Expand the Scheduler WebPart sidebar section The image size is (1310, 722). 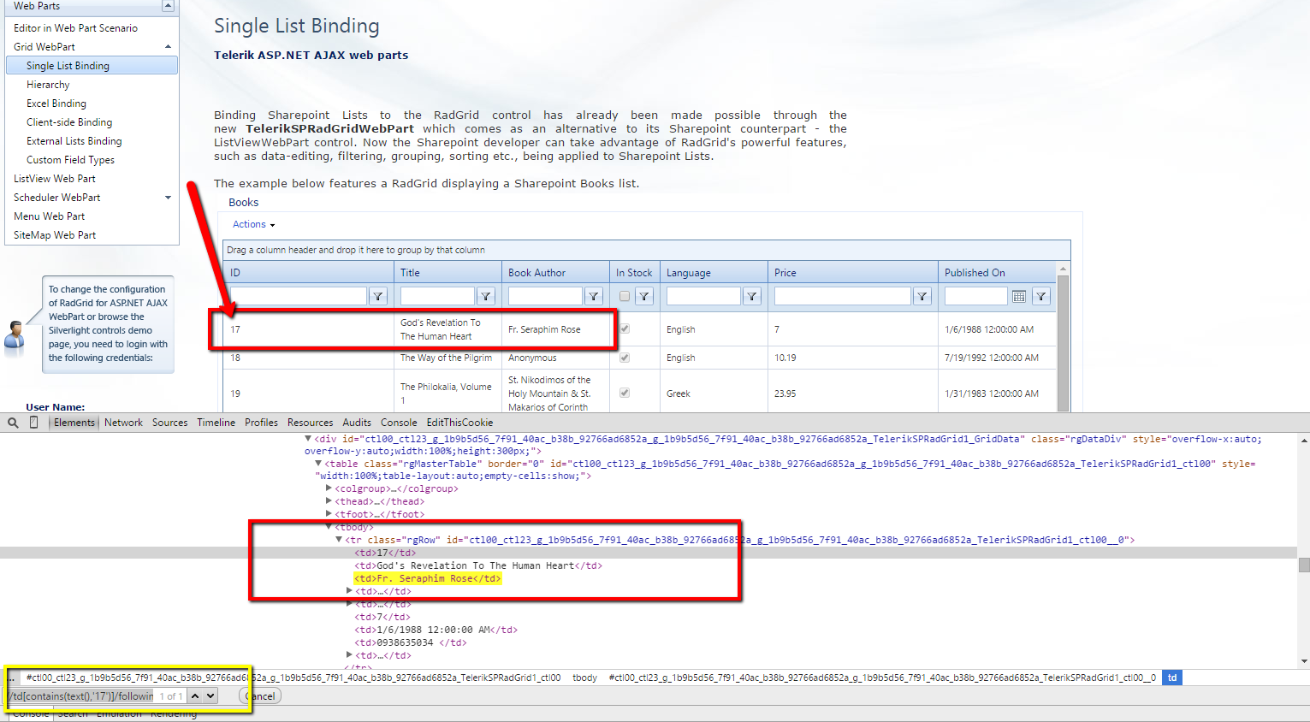coord(168,198)
